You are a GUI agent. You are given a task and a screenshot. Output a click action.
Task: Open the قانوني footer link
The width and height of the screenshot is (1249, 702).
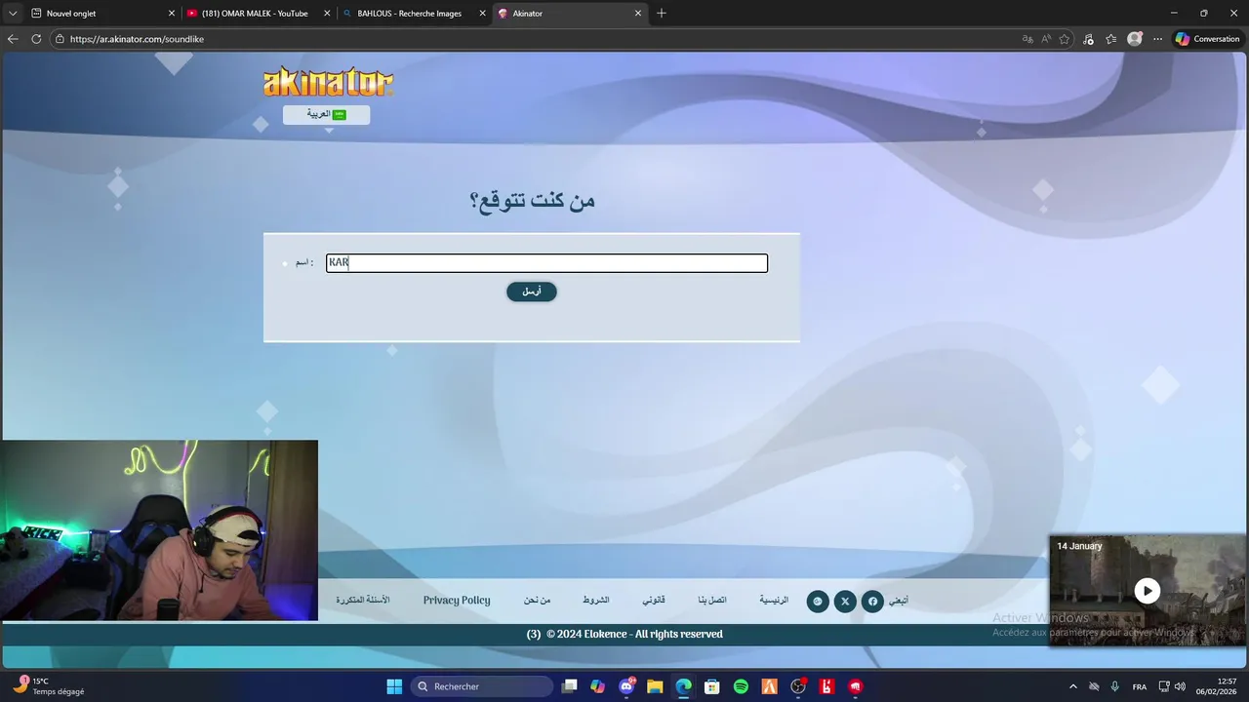pyautogui.click(x=654, y=601)
